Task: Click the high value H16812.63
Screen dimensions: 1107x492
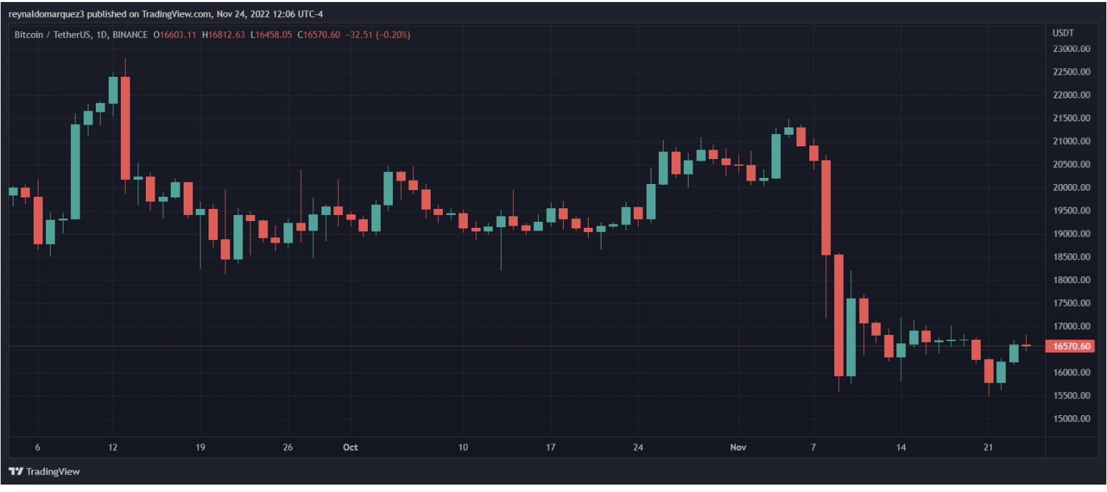Action: tap(223, 35)
